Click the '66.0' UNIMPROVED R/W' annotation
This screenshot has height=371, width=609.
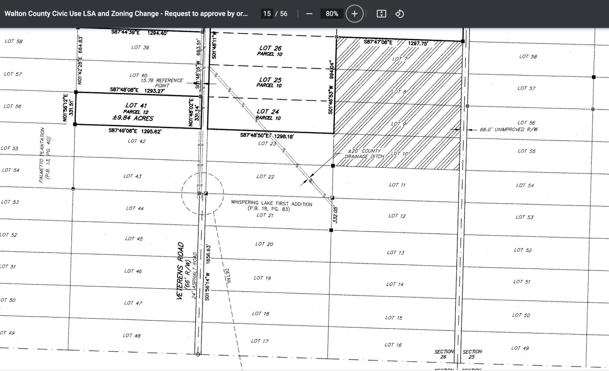click(509, 130)
